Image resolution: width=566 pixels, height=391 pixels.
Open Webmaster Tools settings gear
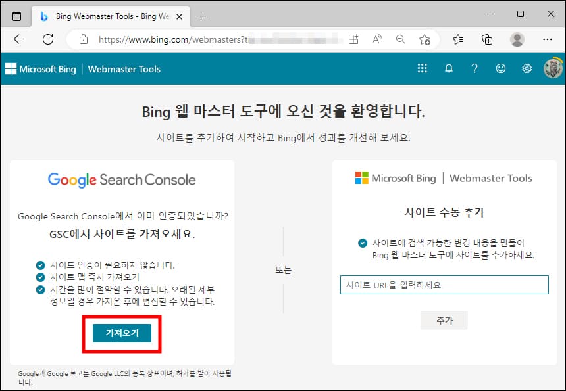(527, 68)
